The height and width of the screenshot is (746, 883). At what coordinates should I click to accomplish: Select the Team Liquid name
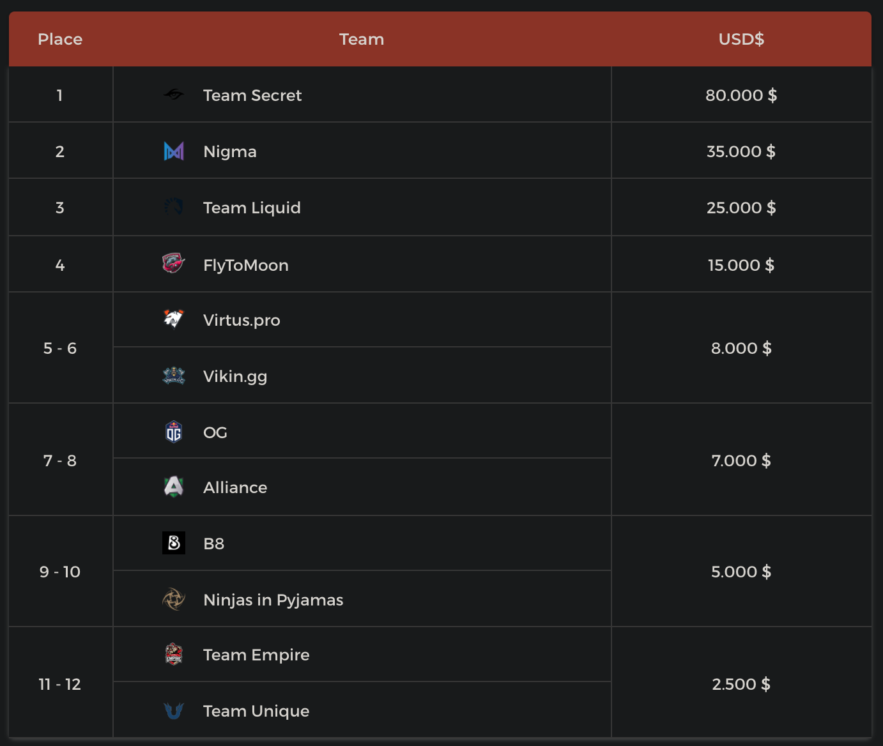pos(251,208)
